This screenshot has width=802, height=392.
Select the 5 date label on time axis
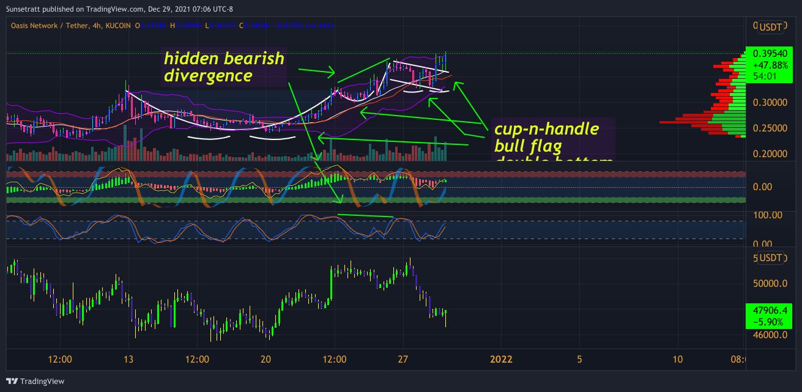pos(579,359)
